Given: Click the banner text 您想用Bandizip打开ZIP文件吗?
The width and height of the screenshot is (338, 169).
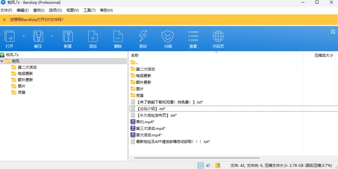Looking at the screenshot, I should (x=37, y=20).
